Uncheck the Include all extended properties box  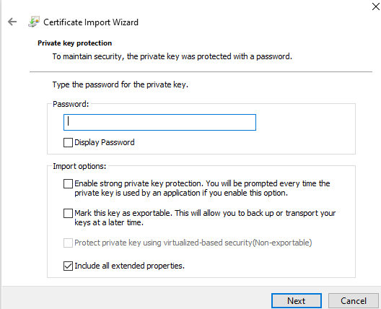tap(68, 266)
